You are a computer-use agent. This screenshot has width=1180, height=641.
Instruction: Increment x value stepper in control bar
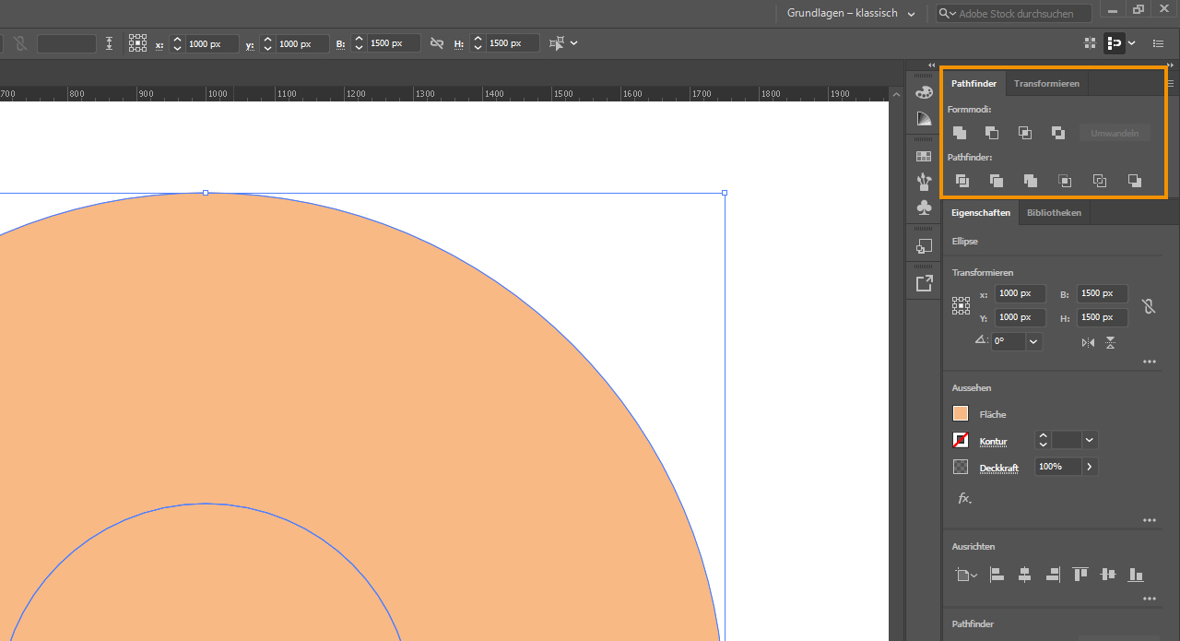177,40
